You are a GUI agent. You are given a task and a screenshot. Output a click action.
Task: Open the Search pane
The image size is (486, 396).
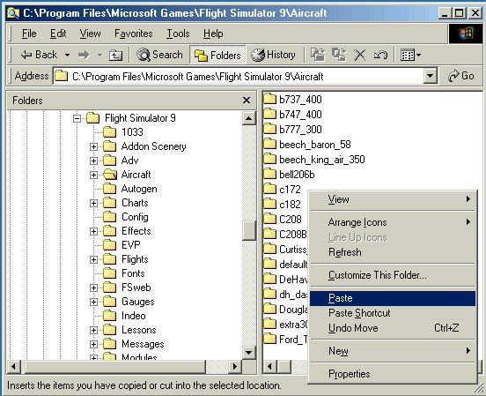[159, 55]
